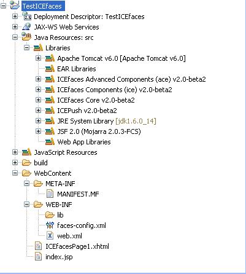Collapse the WEB-INF folder

pyautogui.click(x=26, y=205)
